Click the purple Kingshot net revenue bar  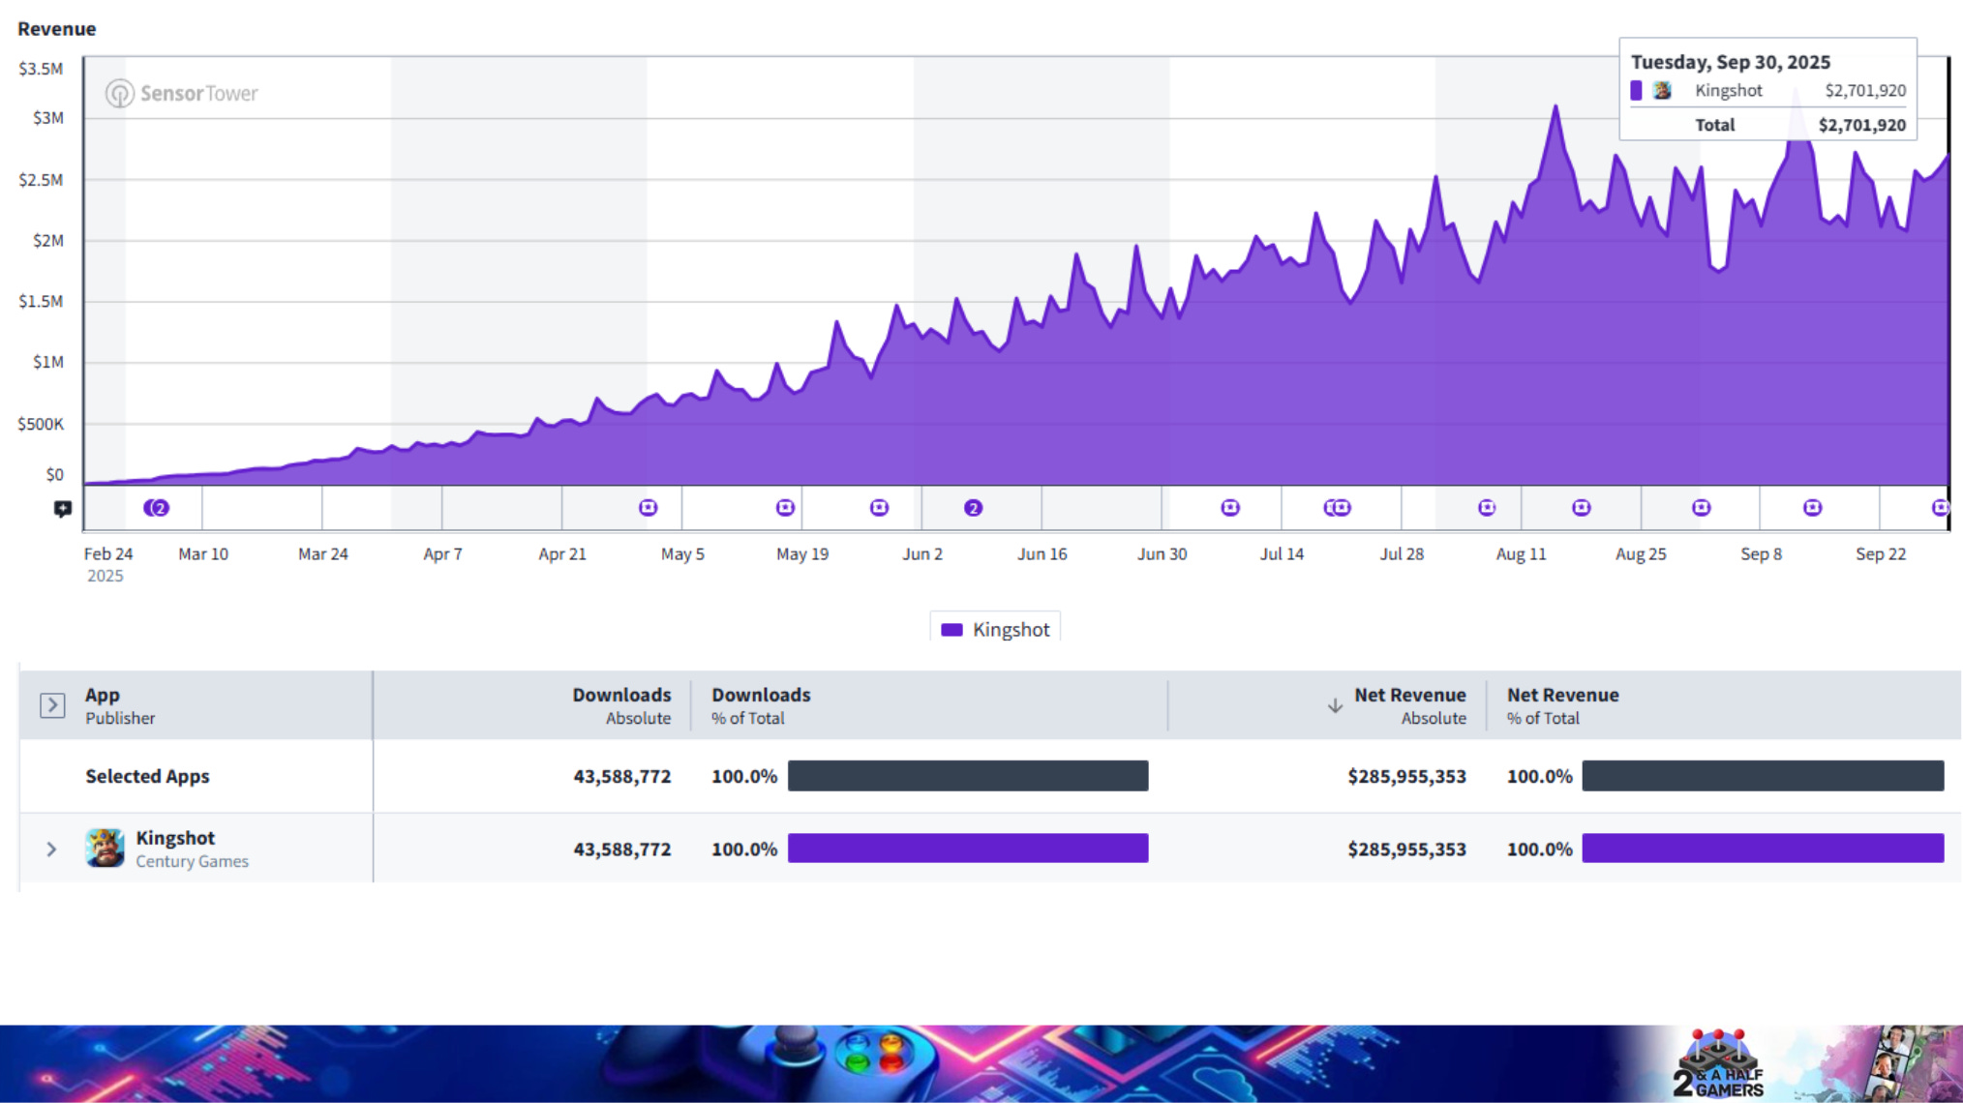click(x=1762, y=849)
